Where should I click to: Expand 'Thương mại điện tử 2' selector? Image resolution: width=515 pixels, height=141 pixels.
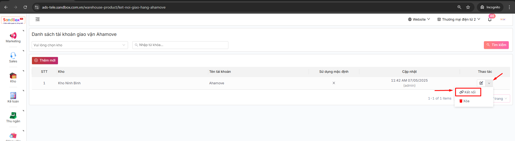coord(459,19)
